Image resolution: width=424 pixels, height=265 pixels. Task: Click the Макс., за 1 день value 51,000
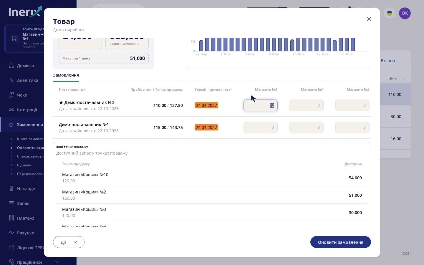(138, 58)
